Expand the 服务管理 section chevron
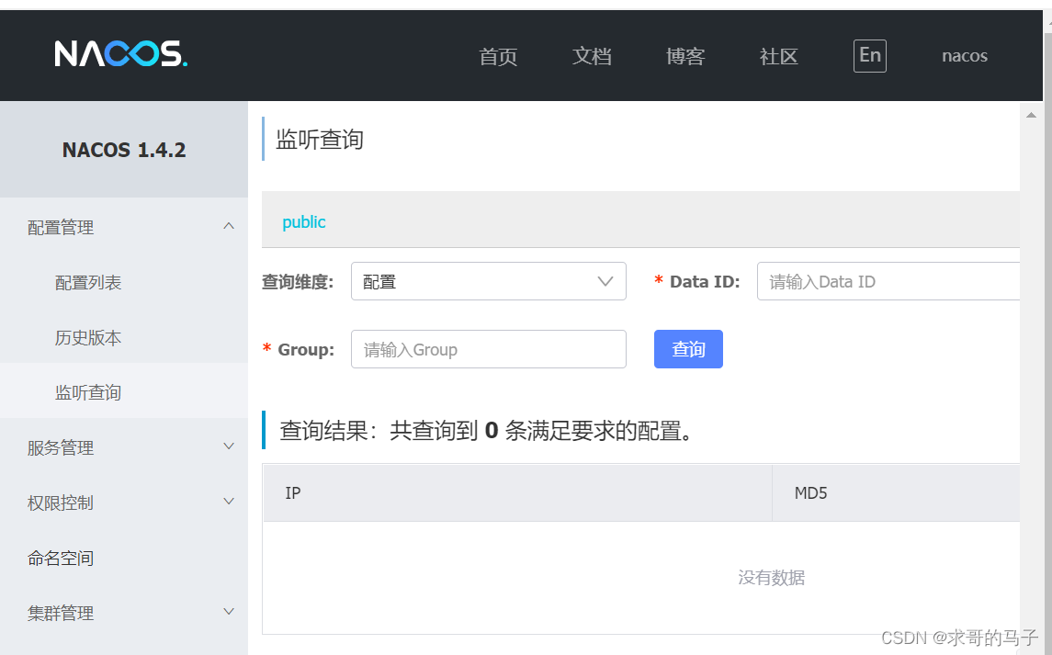The width and height of the screenshot is (1052, 655). pyautogui.click(x=229, y=446)
